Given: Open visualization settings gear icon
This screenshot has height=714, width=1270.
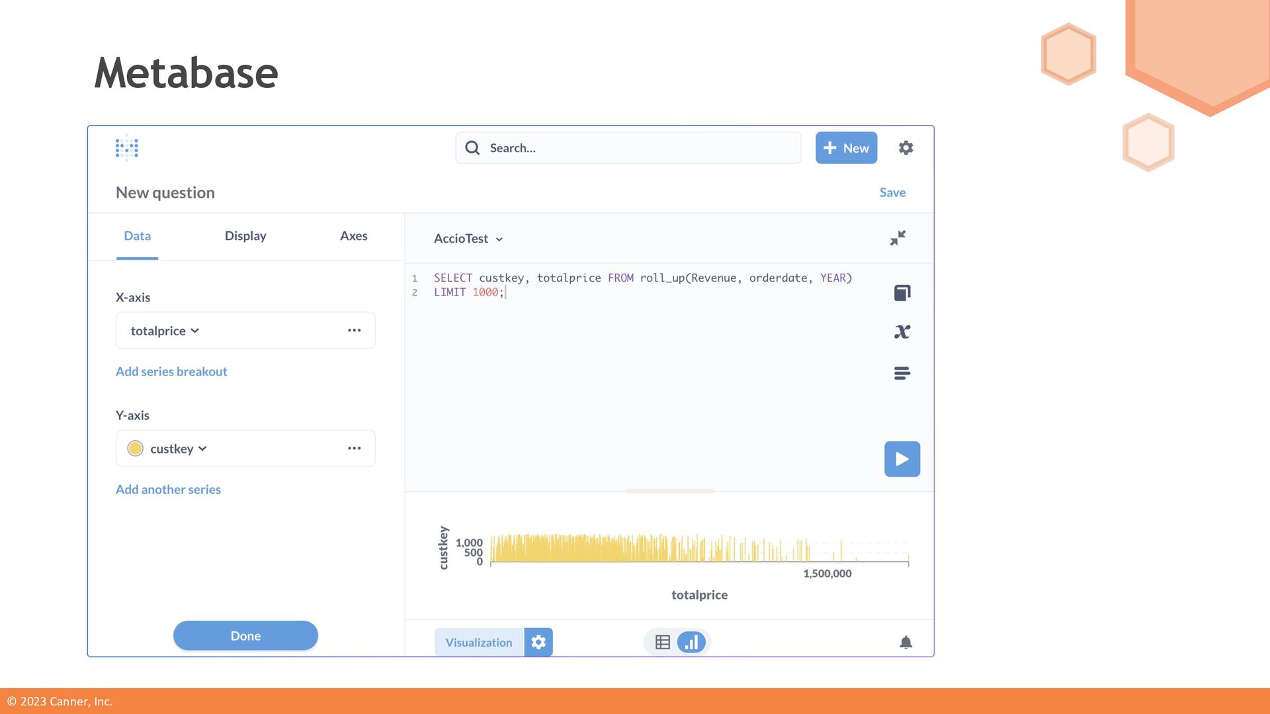Looking at the screenshot, I should click(538, 643).
